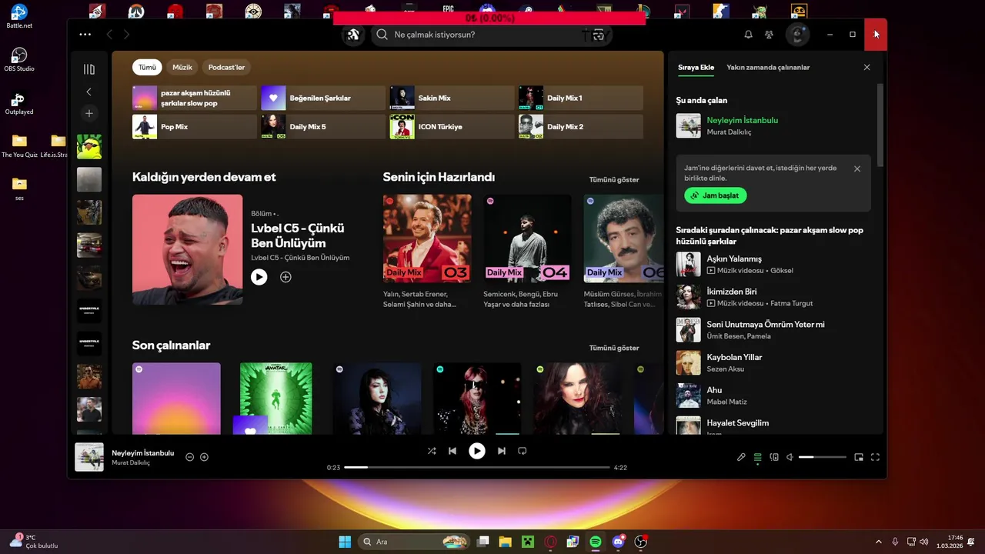Click the lyrics microphone icon
This screenshot has height=554, width=985.
point(741,457)
